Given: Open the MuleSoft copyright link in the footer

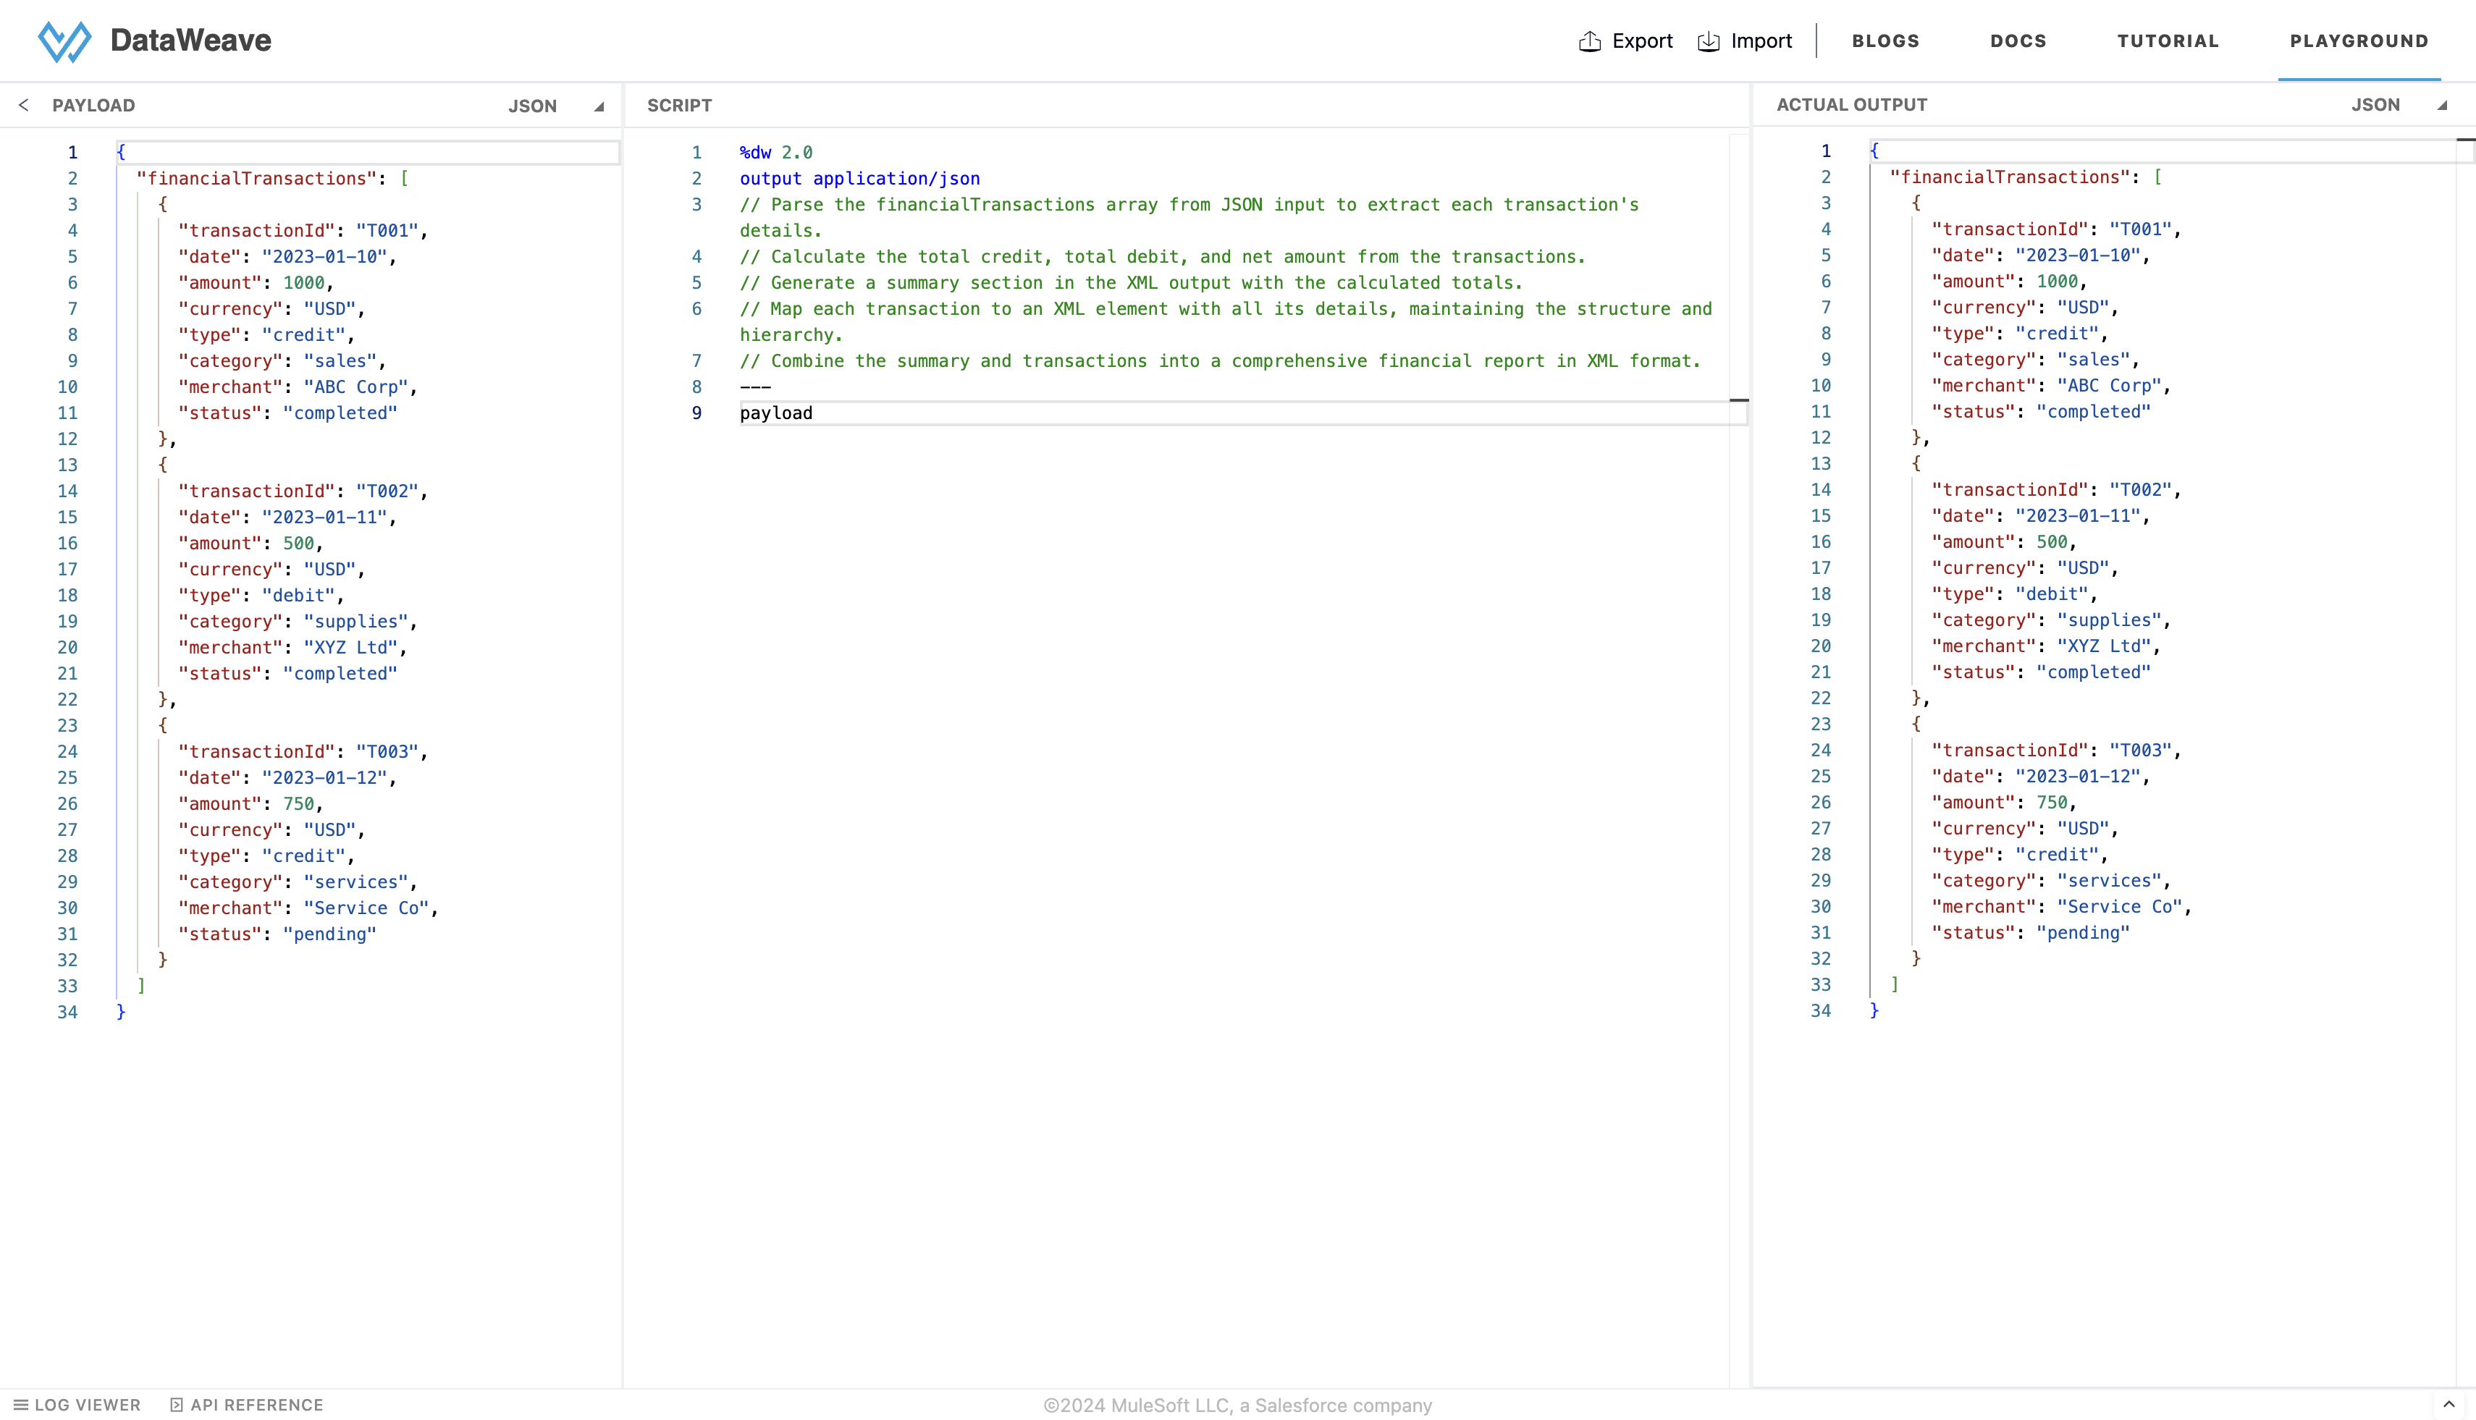Looking at the screenshot, I should pyautogui.click(x=1237, y=1404).
